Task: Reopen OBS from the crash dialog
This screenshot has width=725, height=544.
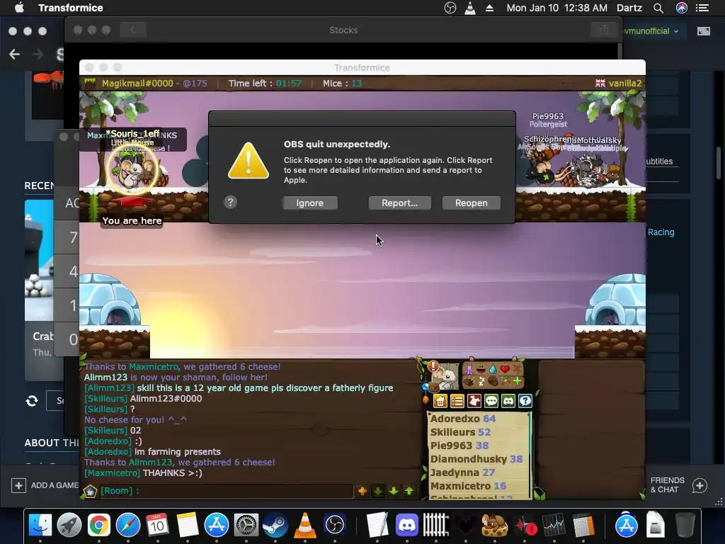Action: [x=471, y=203]
